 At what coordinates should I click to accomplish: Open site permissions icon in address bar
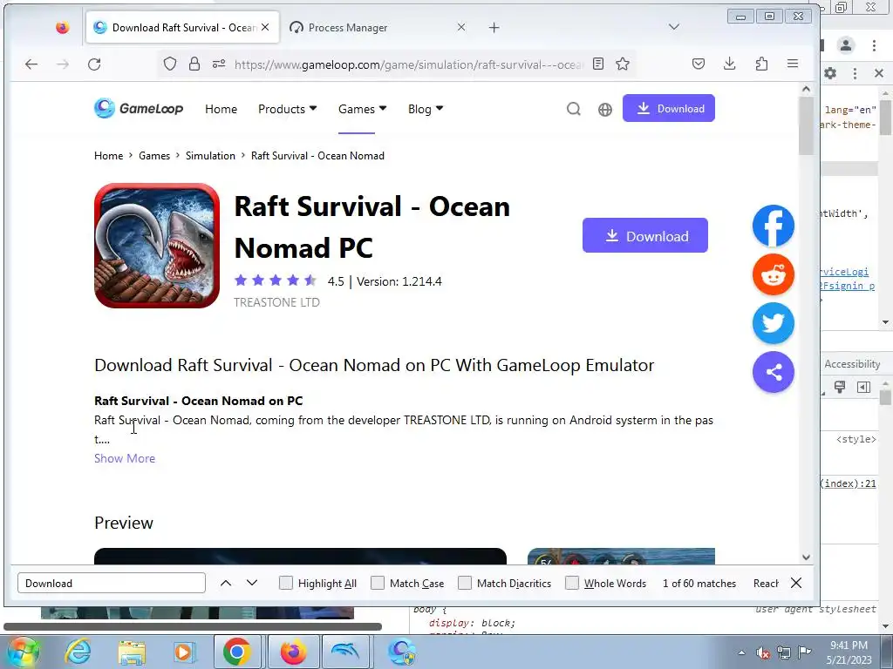pos(219,64)
